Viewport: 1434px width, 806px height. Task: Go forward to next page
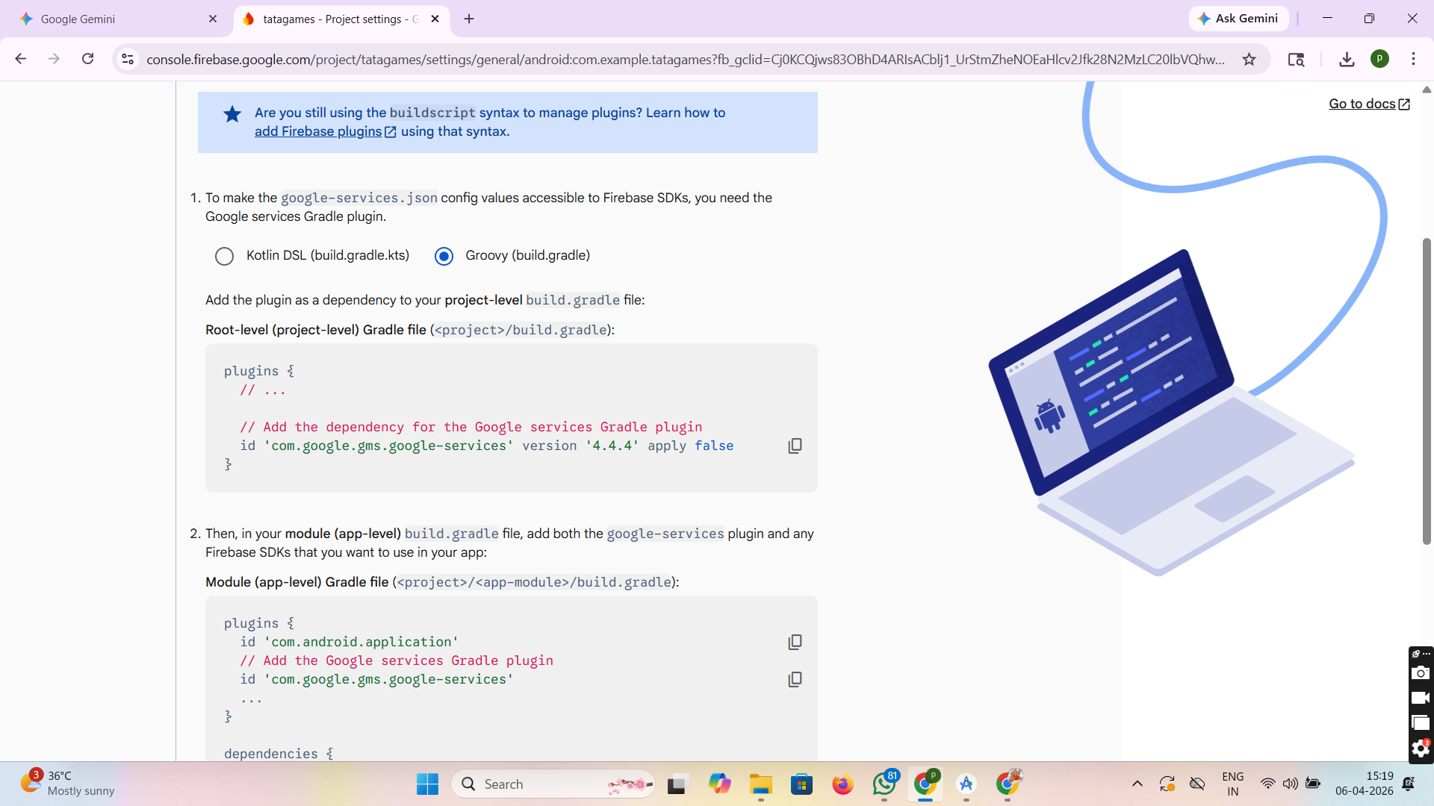[x=54, y=59]
